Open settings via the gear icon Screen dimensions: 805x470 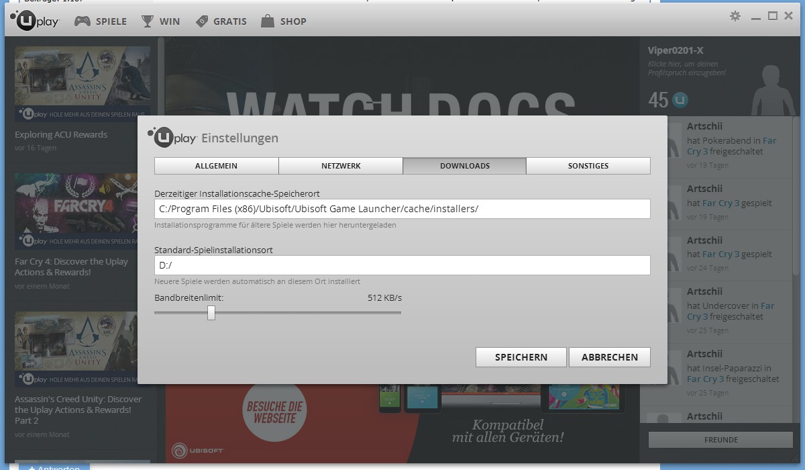pyautogui.click(x=735, y=16)
